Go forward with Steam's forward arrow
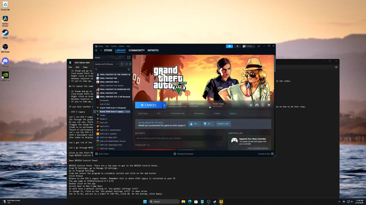366x205 pixels. click(101, 50)
